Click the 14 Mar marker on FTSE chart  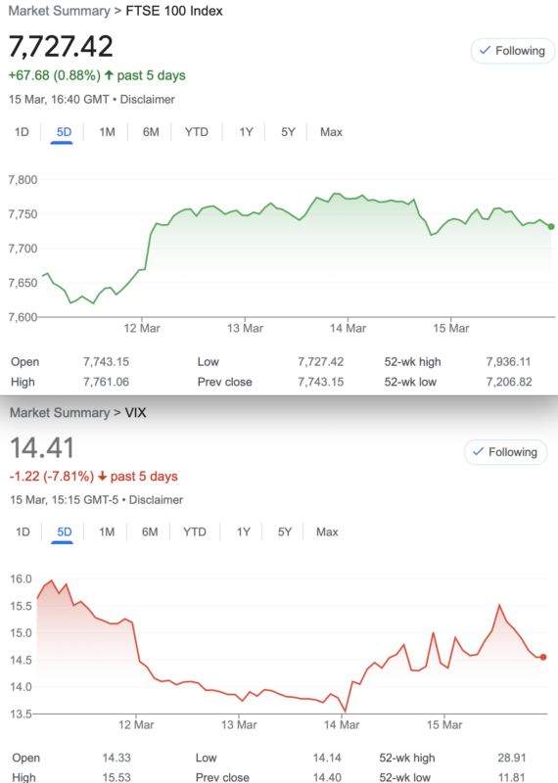(348, 328)
